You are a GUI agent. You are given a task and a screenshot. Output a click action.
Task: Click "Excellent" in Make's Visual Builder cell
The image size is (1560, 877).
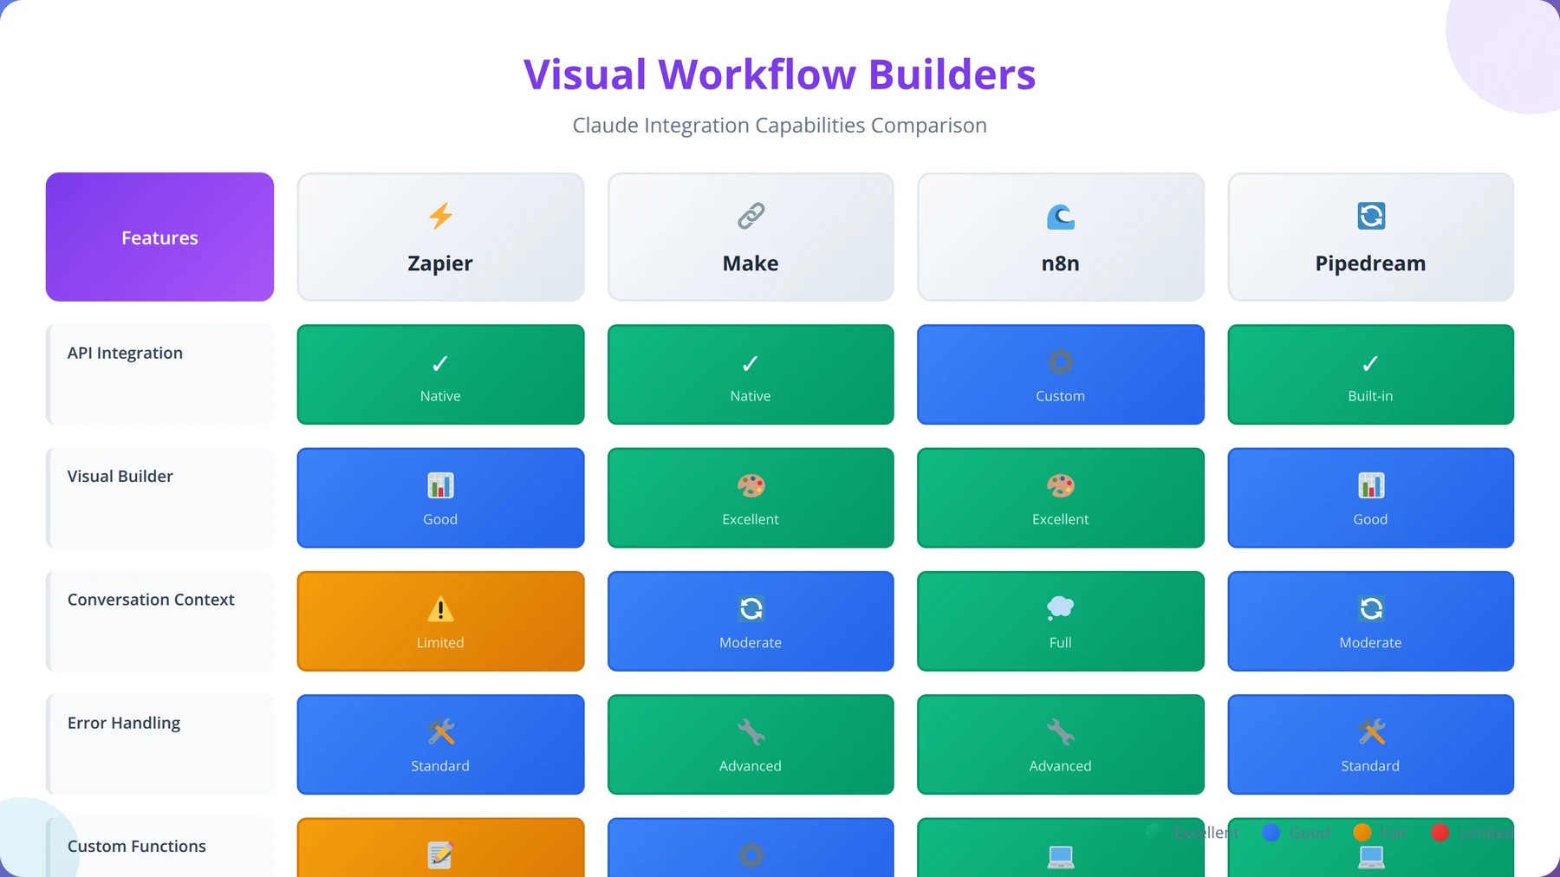(751, 519)
